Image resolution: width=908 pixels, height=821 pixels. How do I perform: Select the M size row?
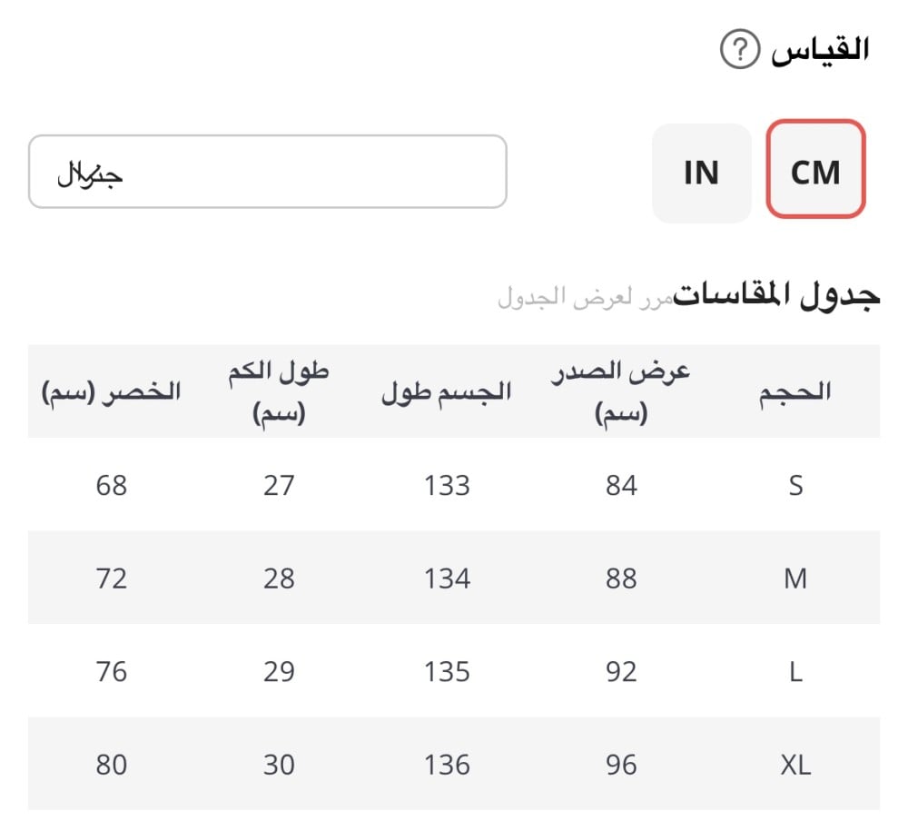point(795,579)
